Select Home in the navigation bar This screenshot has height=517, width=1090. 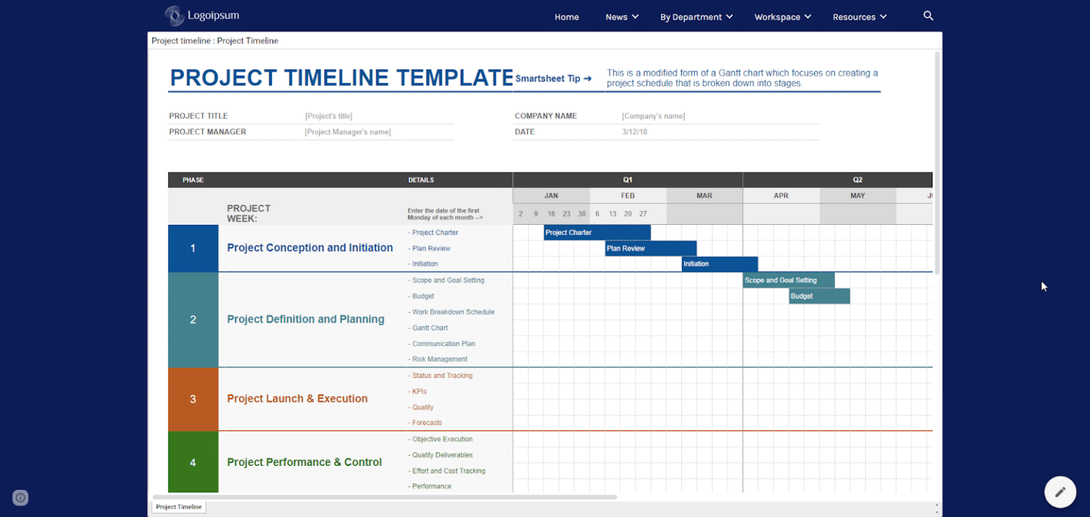pos(566,16)
